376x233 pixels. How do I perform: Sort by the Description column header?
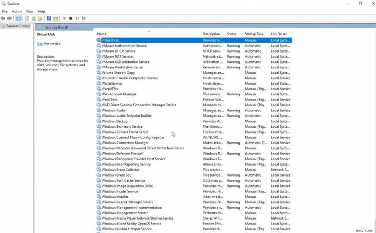pos(213,34)
